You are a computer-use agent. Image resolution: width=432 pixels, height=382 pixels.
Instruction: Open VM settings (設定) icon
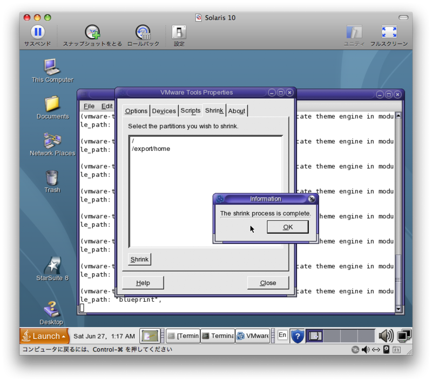[x=179, y=32]
